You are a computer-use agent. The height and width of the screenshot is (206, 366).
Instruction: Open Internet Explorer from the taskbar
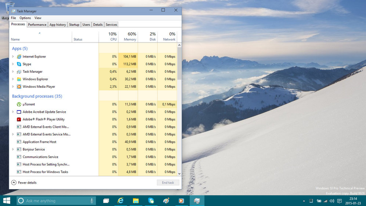120,201
